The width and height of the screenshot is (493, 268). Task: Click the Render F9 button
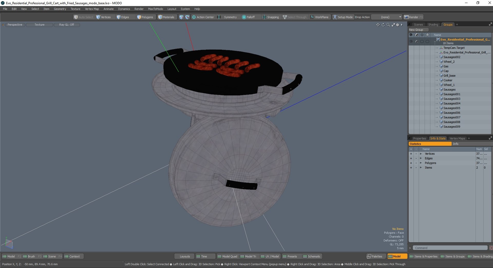[x=413, y=17]
